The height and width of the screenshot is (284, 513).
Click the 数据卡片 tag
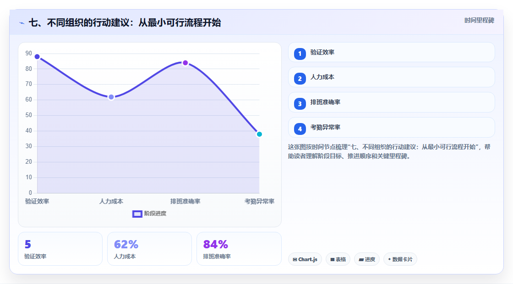point(400,259)
